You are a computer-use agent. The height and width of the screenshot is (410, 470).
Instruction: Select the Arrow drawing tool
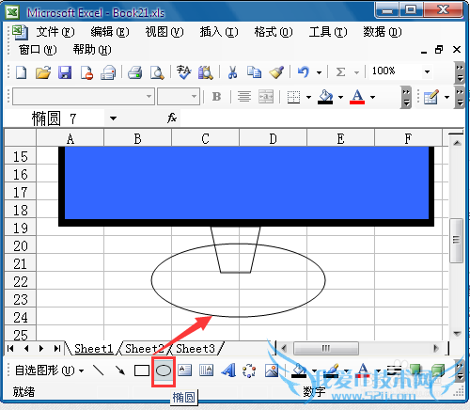(x=120, y=371)
